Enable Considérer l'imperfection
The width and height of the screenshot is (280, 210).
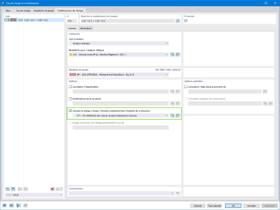point(70,87)
